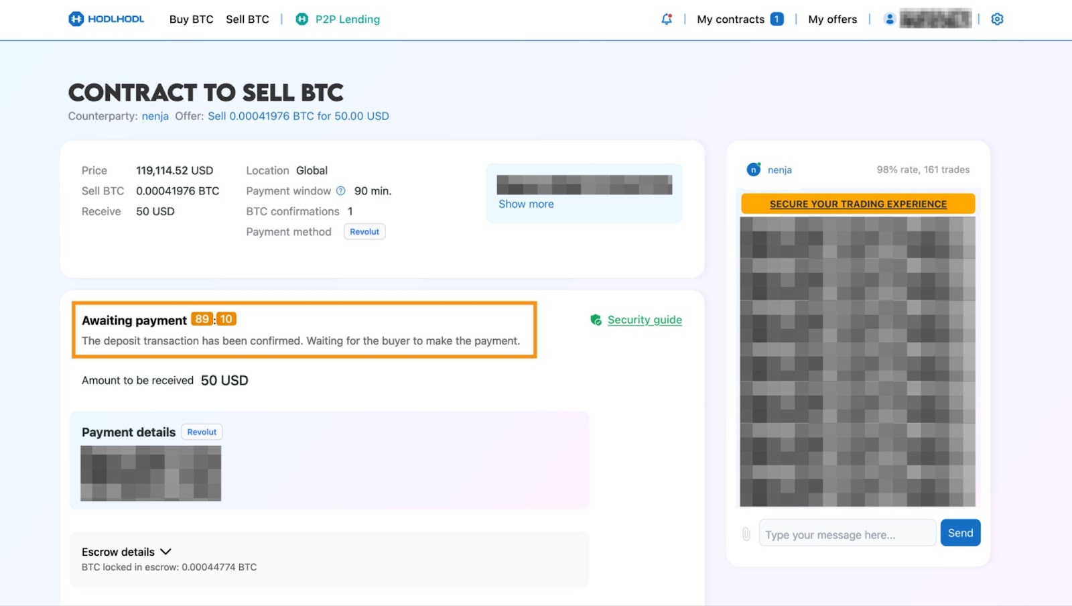Select the Sell BTC amount 0.00041976 BTC
This screenshot has height=606, width=1072.
coord(178,191)
